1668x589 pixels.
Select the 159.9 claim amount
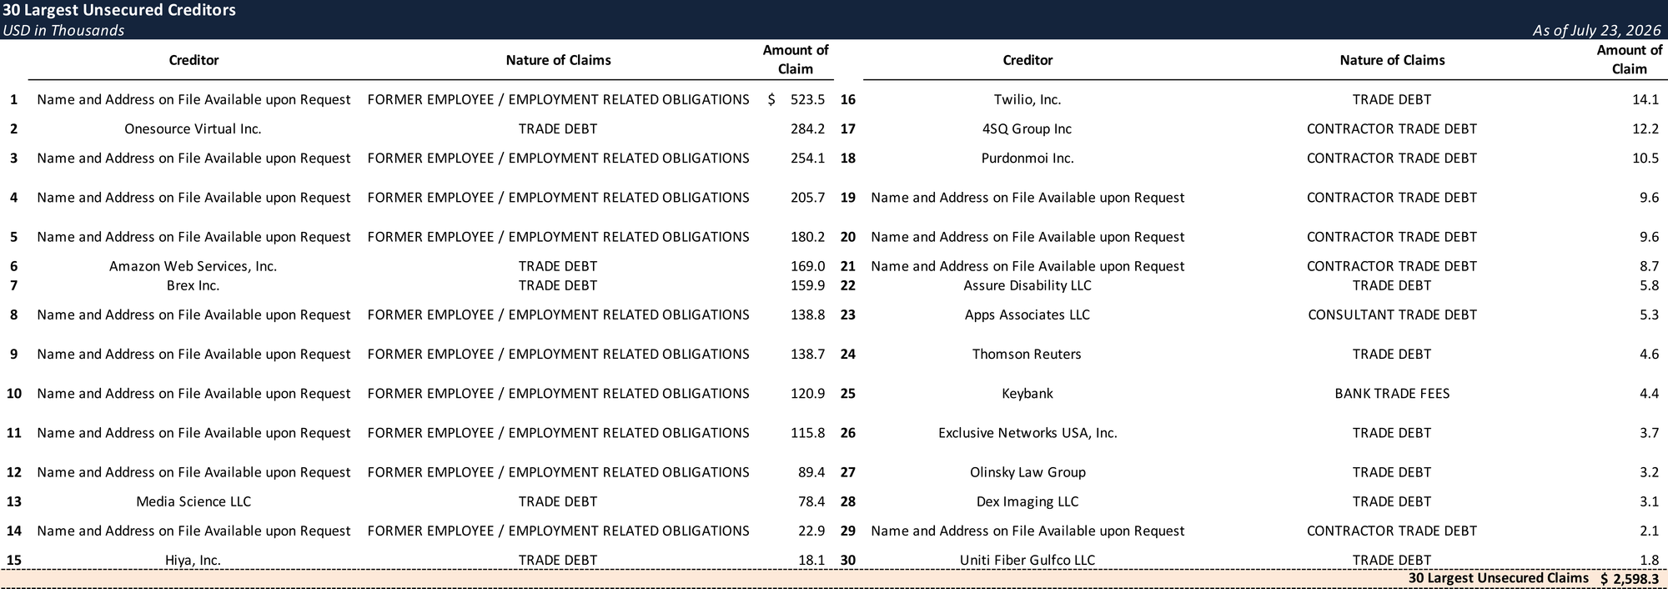(x=807, y=285)
